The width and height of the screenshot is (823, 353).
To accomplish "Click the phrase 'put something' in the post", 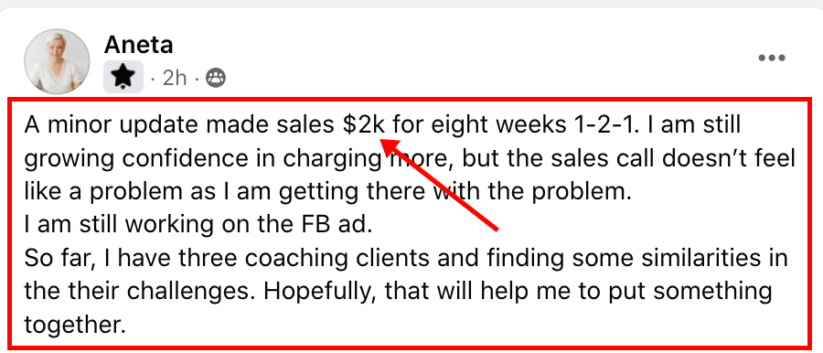I will tap(697, 292).
